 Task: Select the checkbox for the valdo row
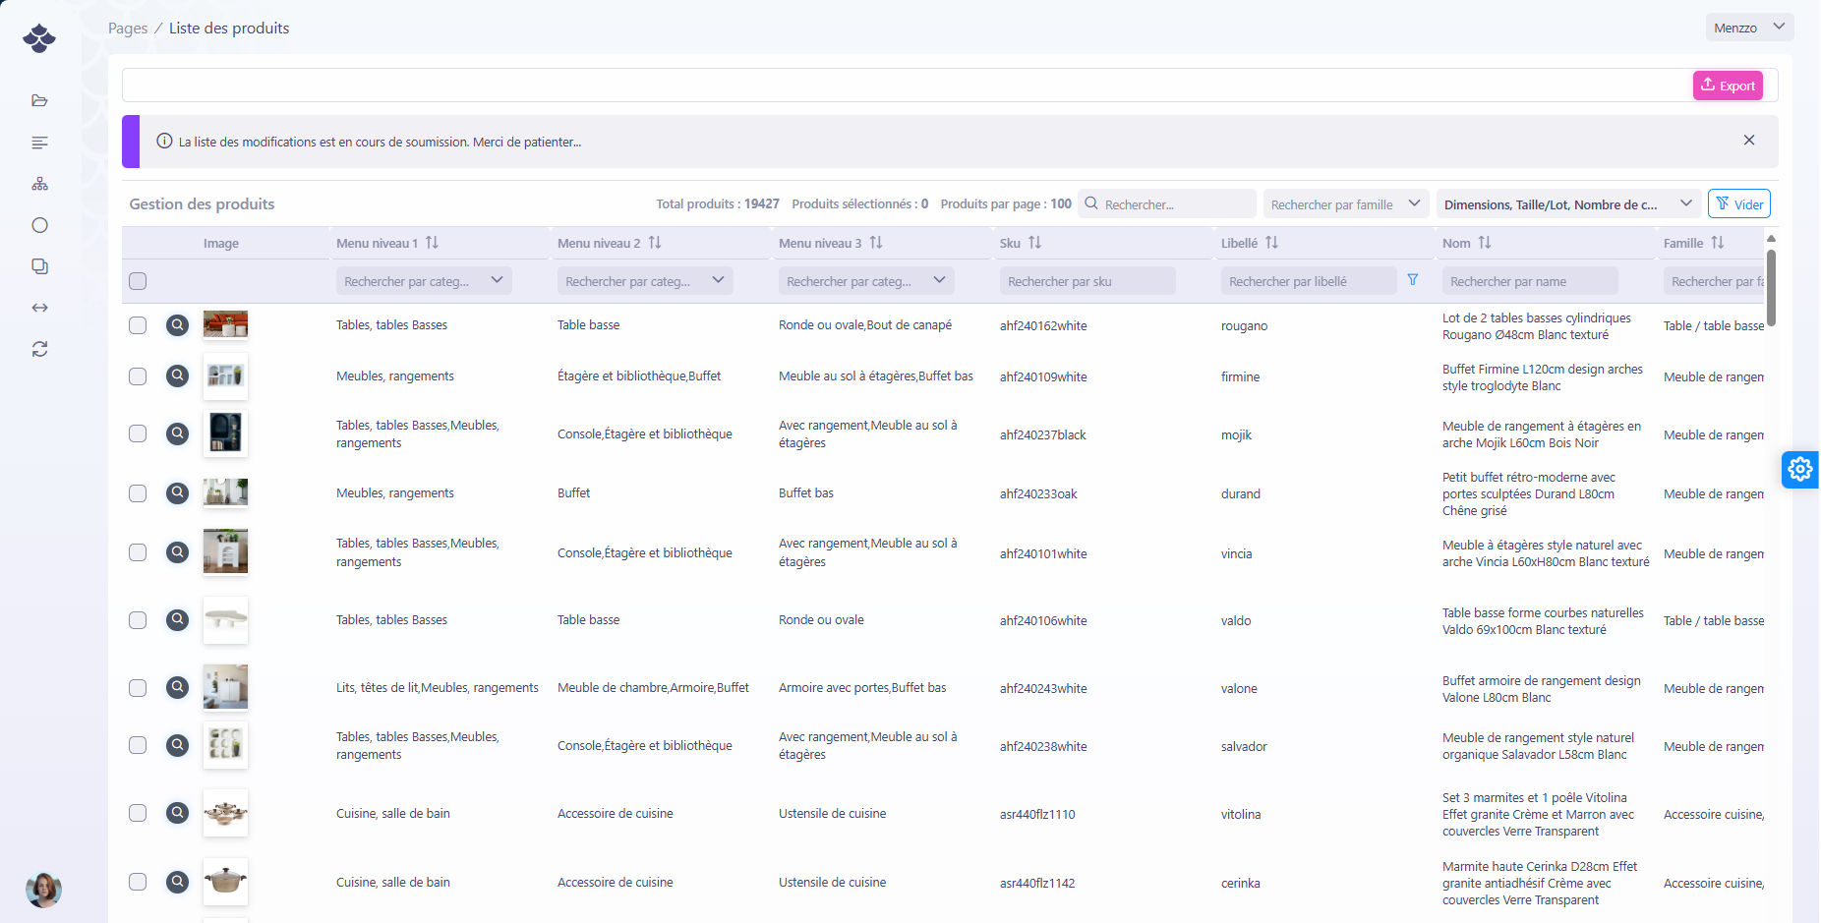click(x=138, y=620)
